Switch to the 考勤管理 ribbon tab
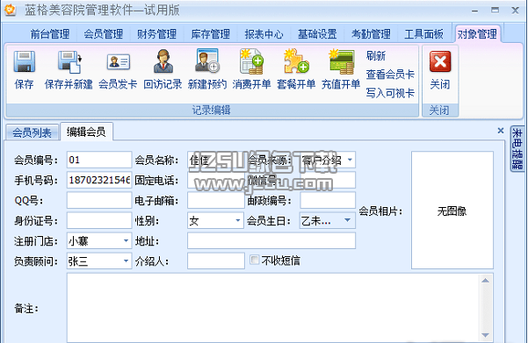The height and width of the screenshot is (343, 528). tap(371, 34)
